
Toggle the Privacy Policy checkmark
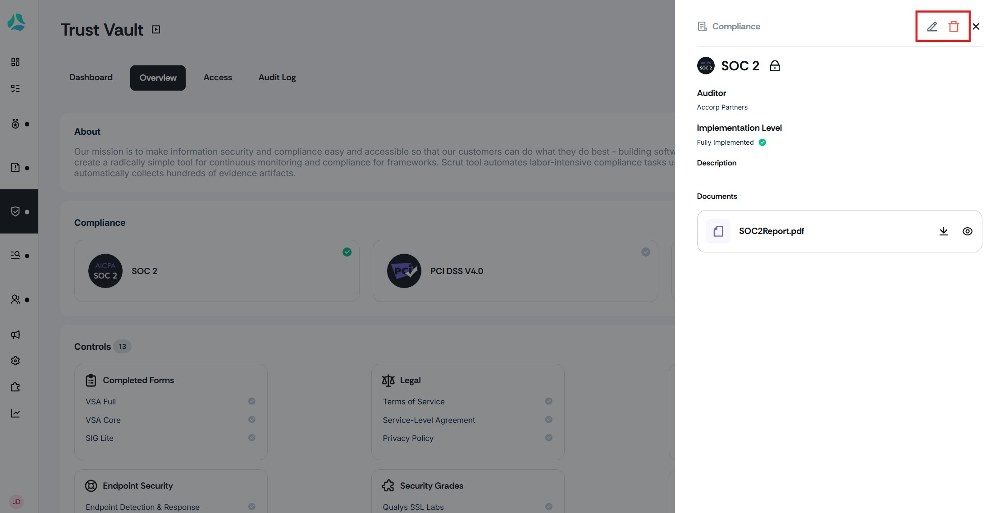coord(549,438)
